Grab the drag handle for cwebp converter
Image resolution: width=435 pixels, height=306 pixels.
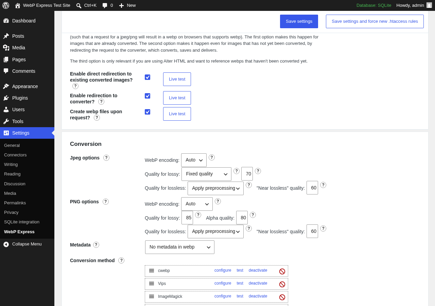pos(152,271)
